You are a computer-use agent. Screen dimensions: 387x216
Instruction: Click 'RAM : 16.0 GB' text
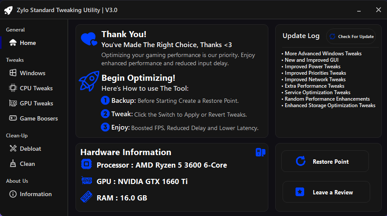click(x=122, y=198)
